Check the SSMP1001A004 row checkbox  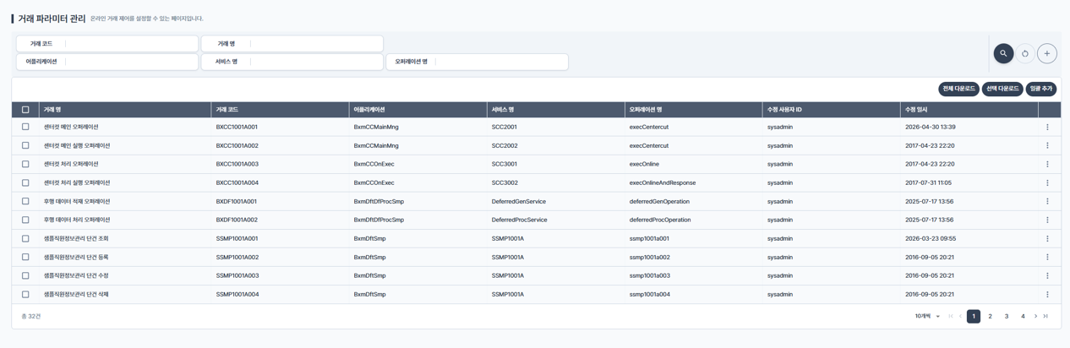[25, 295]
